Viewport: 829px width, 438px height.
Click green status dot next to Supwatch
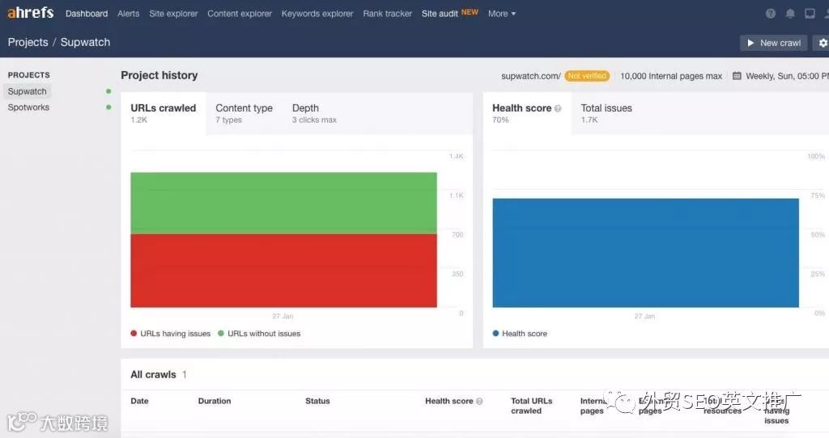(x=108, y=91)
